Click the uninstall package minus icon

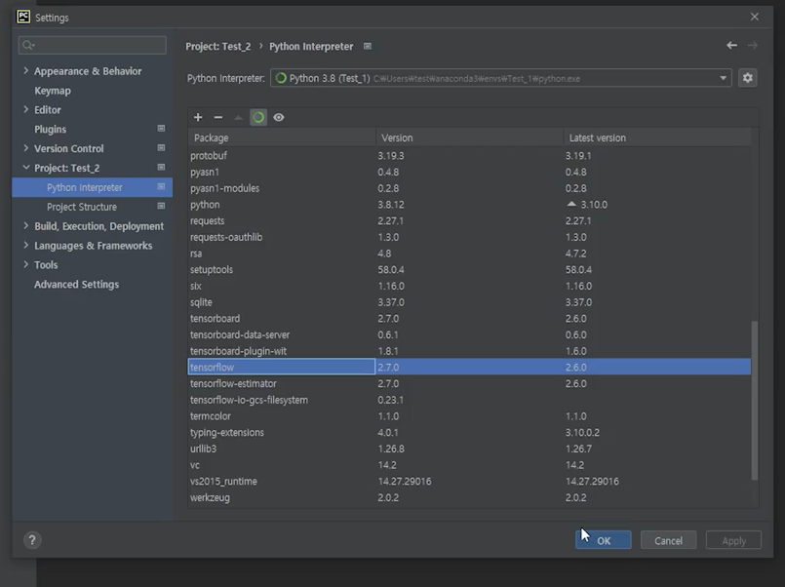[x=217, y=117]
